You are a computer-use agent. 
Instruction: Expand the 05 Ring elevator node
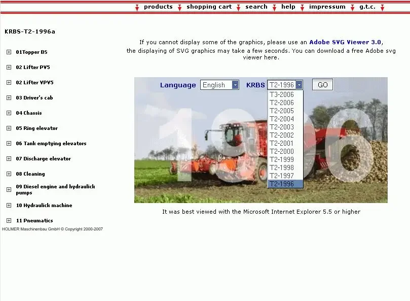tap(9, 128)
